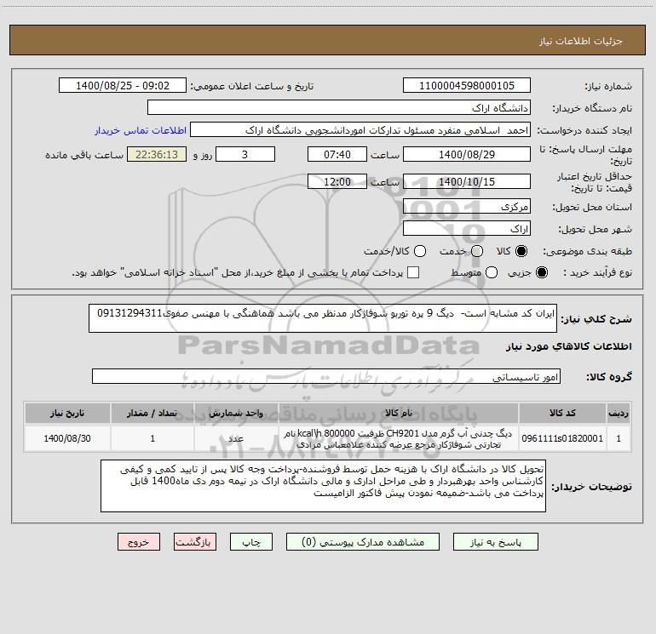Select the کالا radio button

point(521,251)
